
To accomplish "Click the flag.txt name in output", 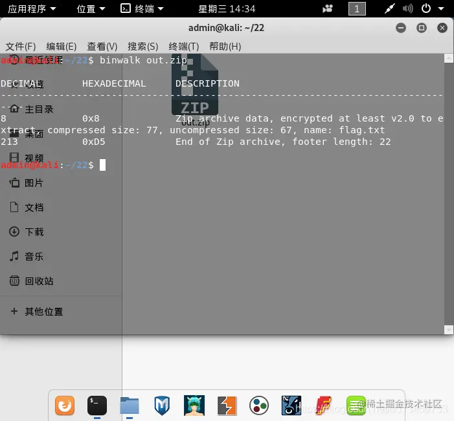I will tap(362, 130).
